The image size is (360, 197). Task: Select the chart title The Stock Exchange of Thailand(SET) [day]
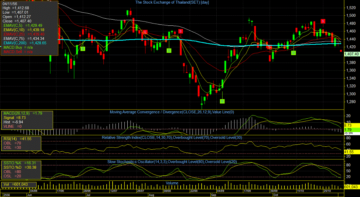[172, 2]
